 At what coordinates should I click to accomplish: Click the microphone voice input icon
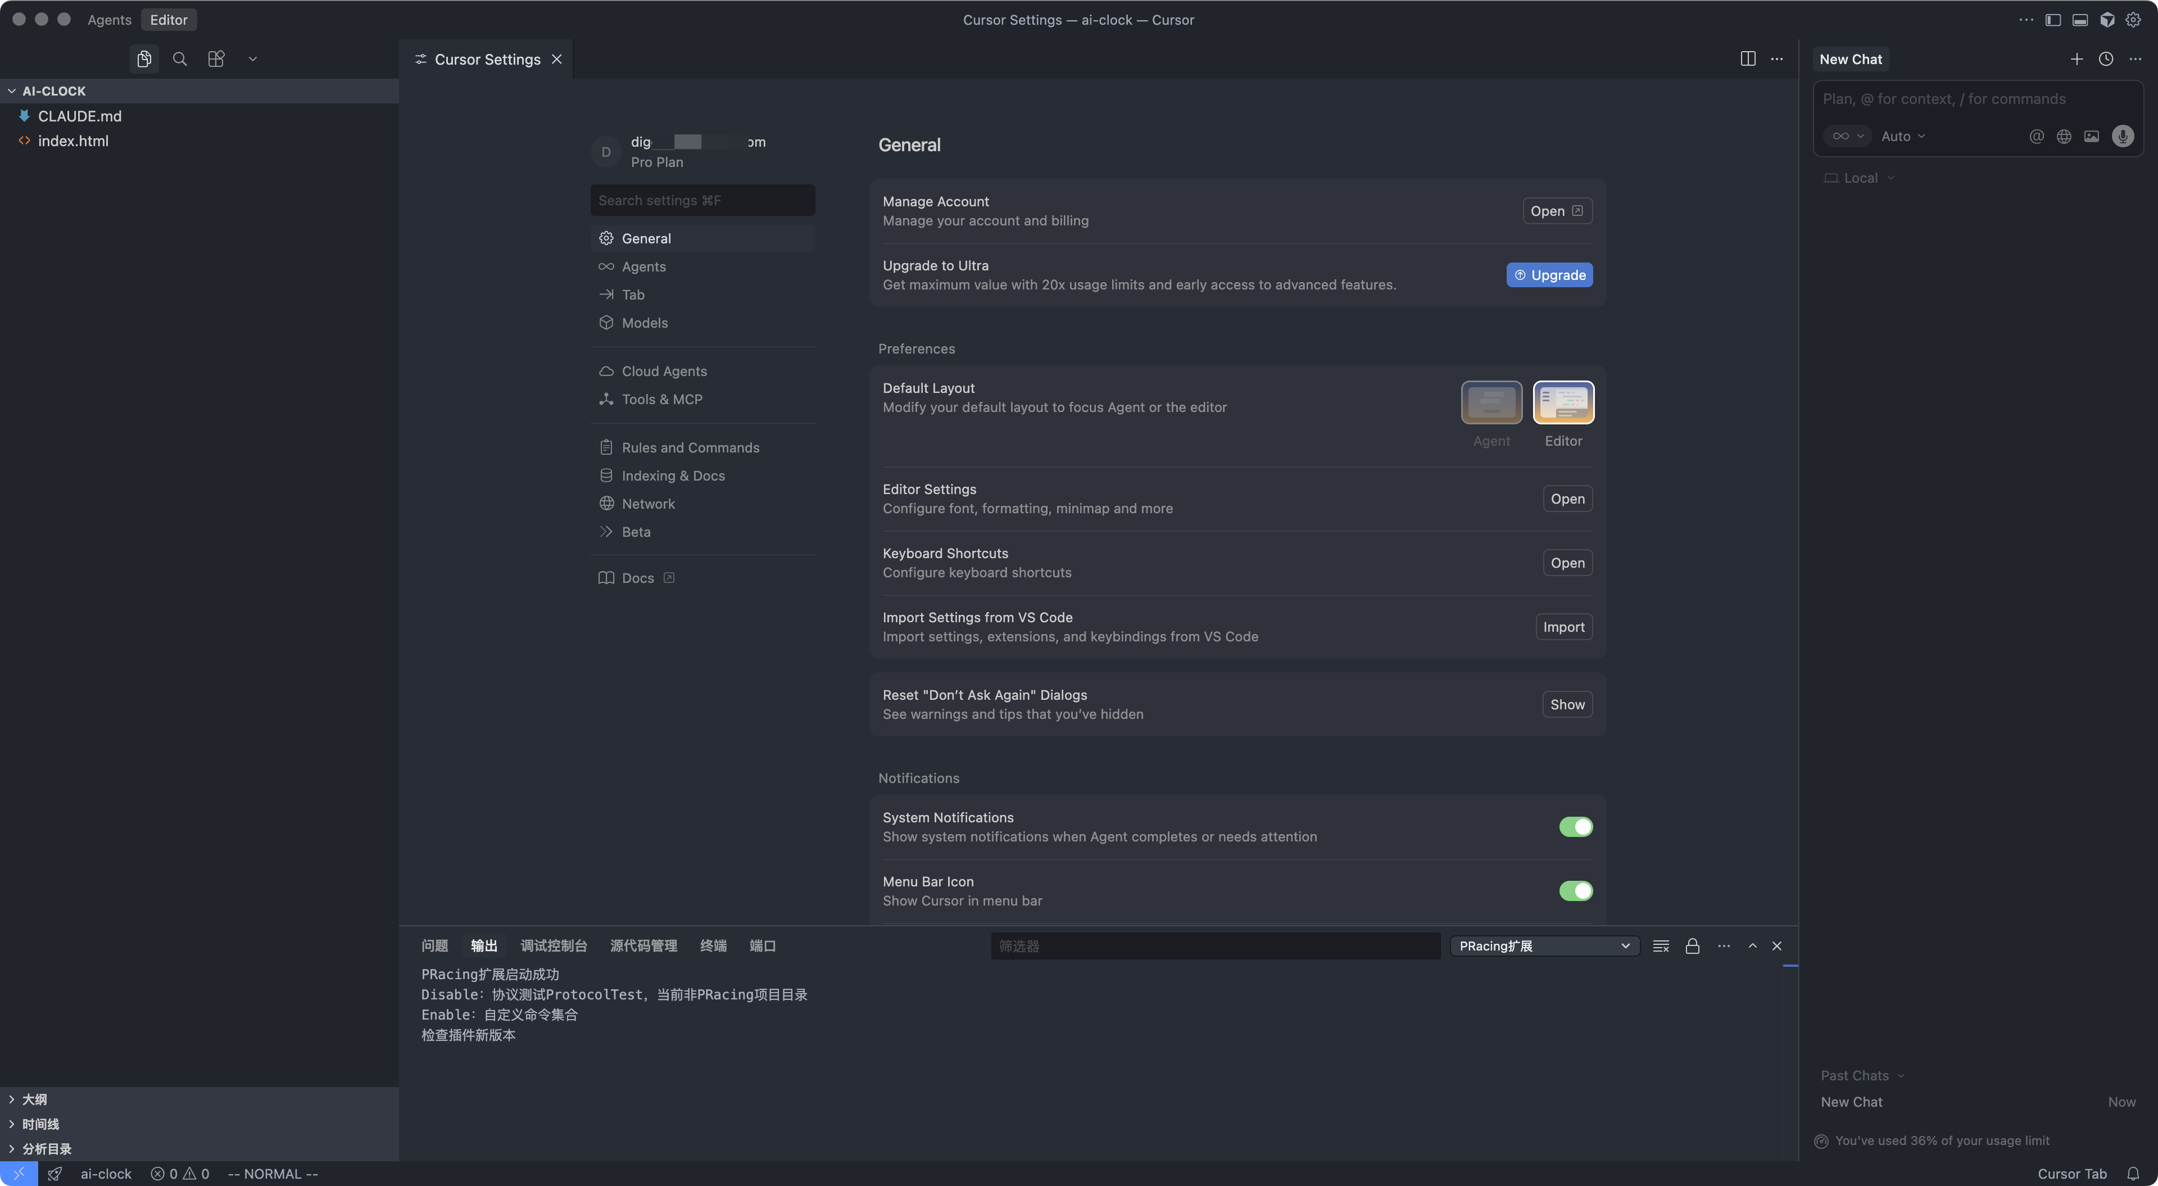point(2122,136)
